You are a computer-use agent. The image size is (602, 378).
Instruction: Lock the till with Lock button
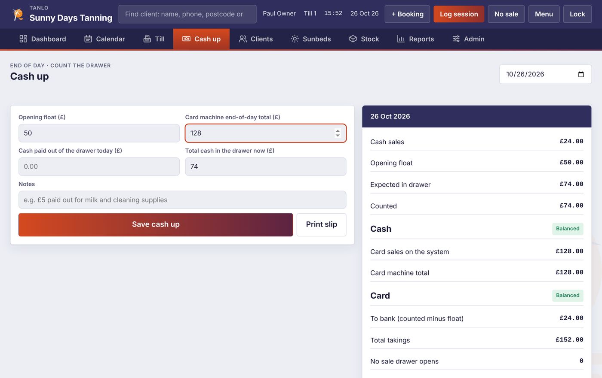coord(577,14)
